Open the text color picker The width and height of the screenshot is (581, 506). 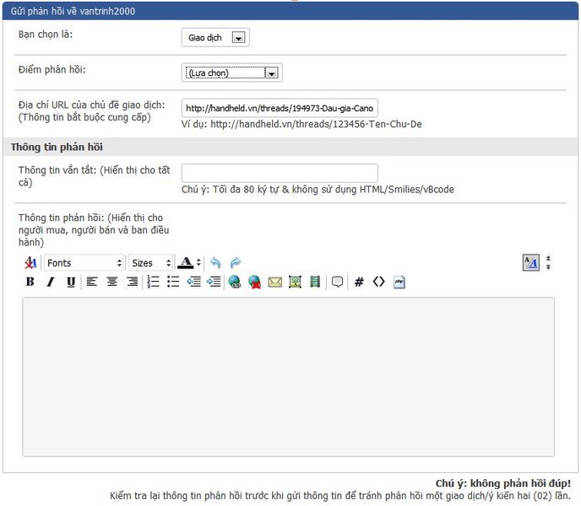[x=189, y=263]
